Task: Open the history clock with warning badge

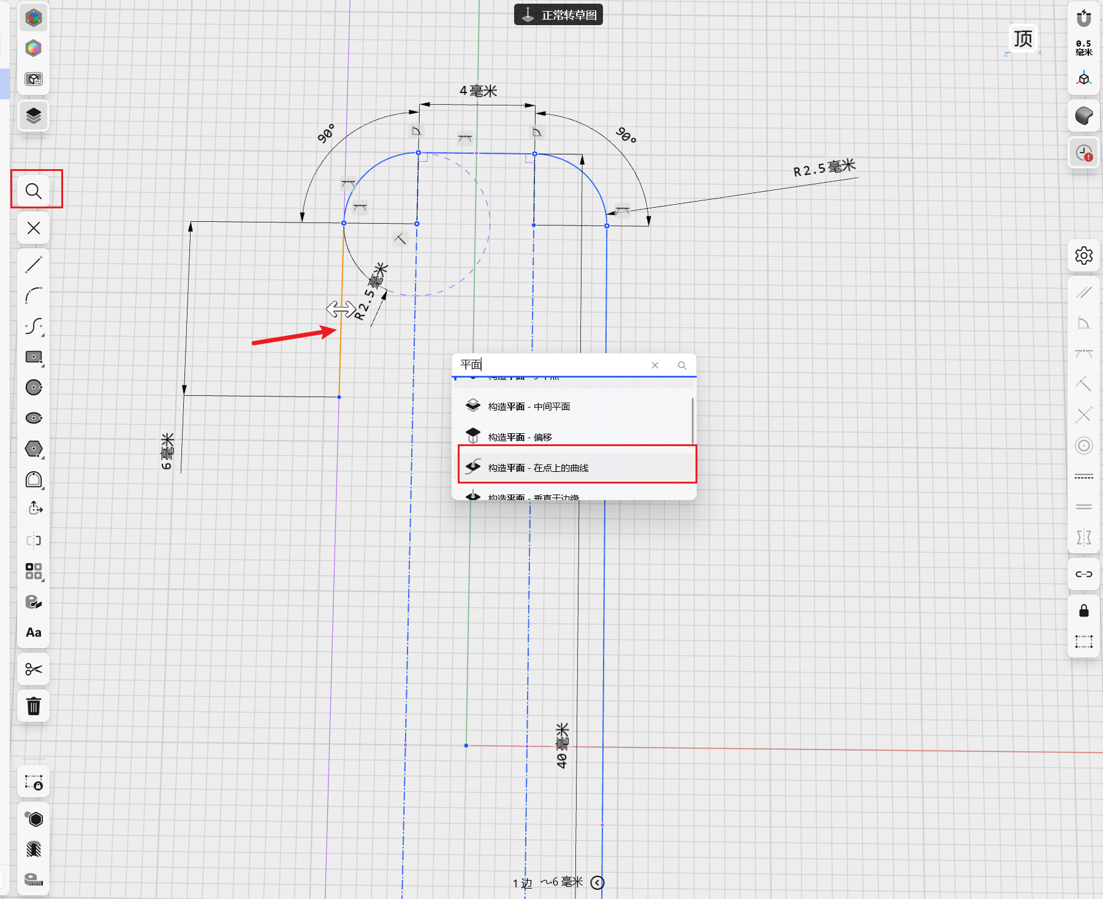Action: [x=1083, y=153]
